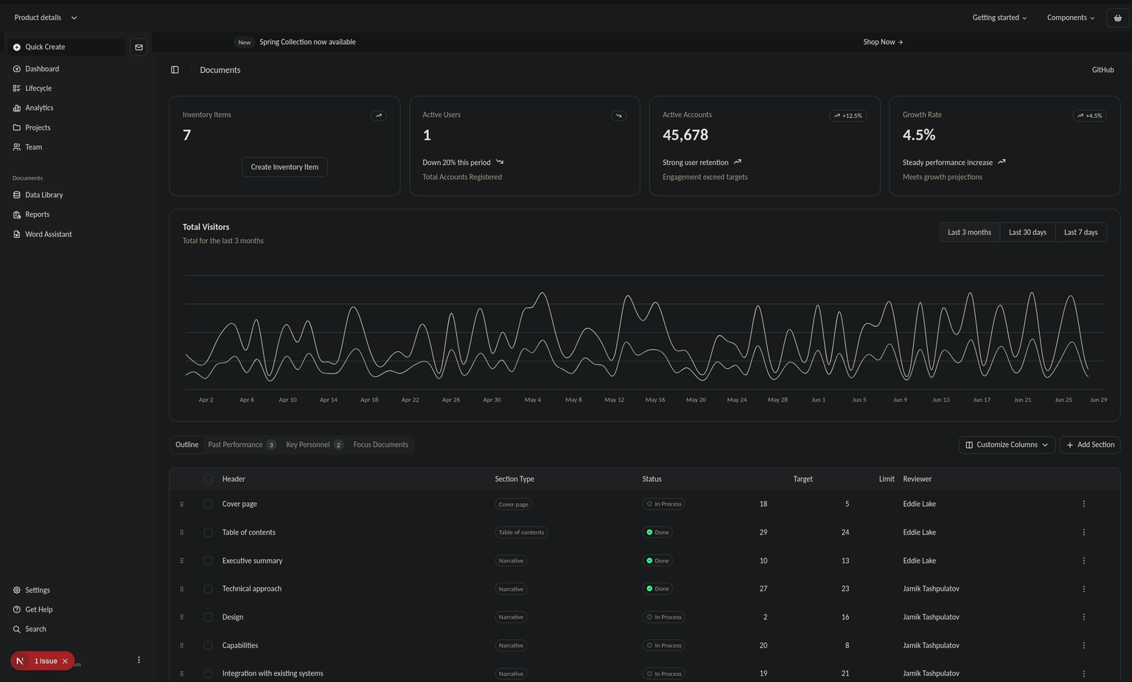The image size is (1132, 682).
Task: Switch to the Past Performance tab
Action: click(241, 445)
